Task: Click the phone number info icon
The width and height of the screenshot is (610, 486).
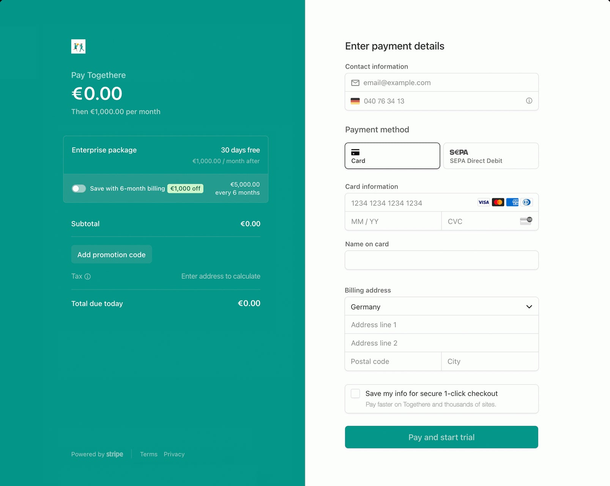Action: click(529, 101)
